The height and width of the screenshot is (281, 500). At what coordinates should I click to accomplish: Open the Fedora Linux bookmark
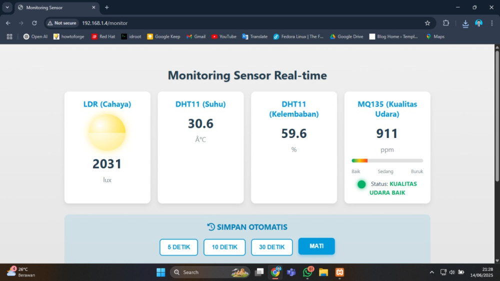pyautogui.click(x=298, y=36)
